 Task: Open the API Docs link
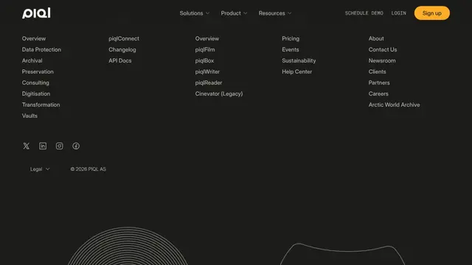tap(120, 60)
